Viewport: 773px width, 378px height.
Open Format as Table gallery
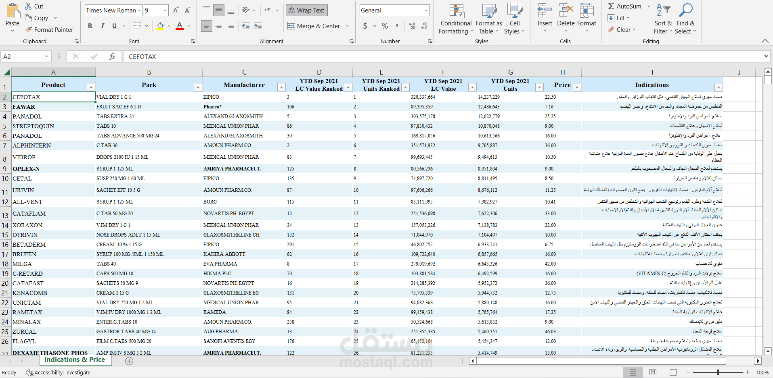489,19
